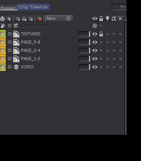Image resolution: width=141 pixels, height=161 pixels.
Task: Select the Camera layer name
Action: click(35, 26)
